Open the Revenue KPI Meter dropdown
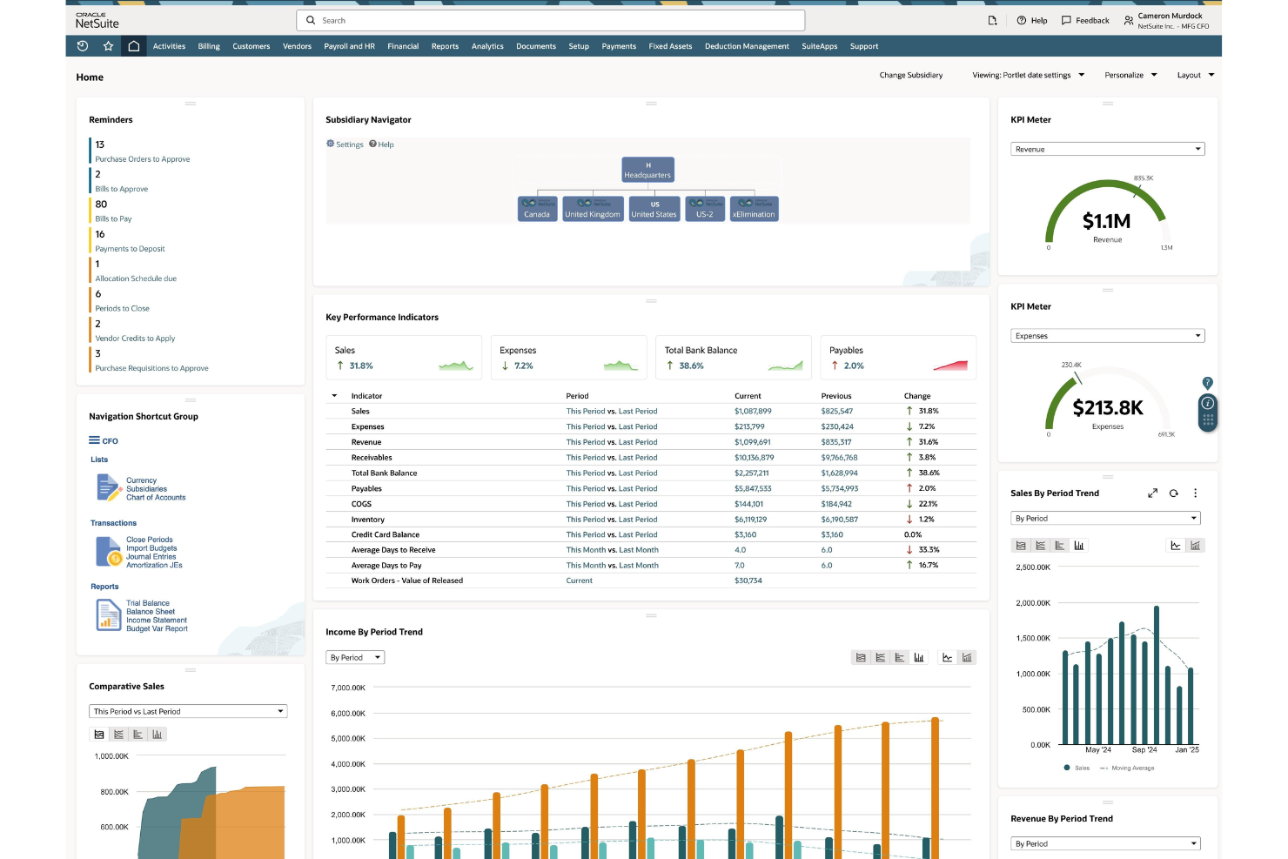 (x=1108, y=149)
